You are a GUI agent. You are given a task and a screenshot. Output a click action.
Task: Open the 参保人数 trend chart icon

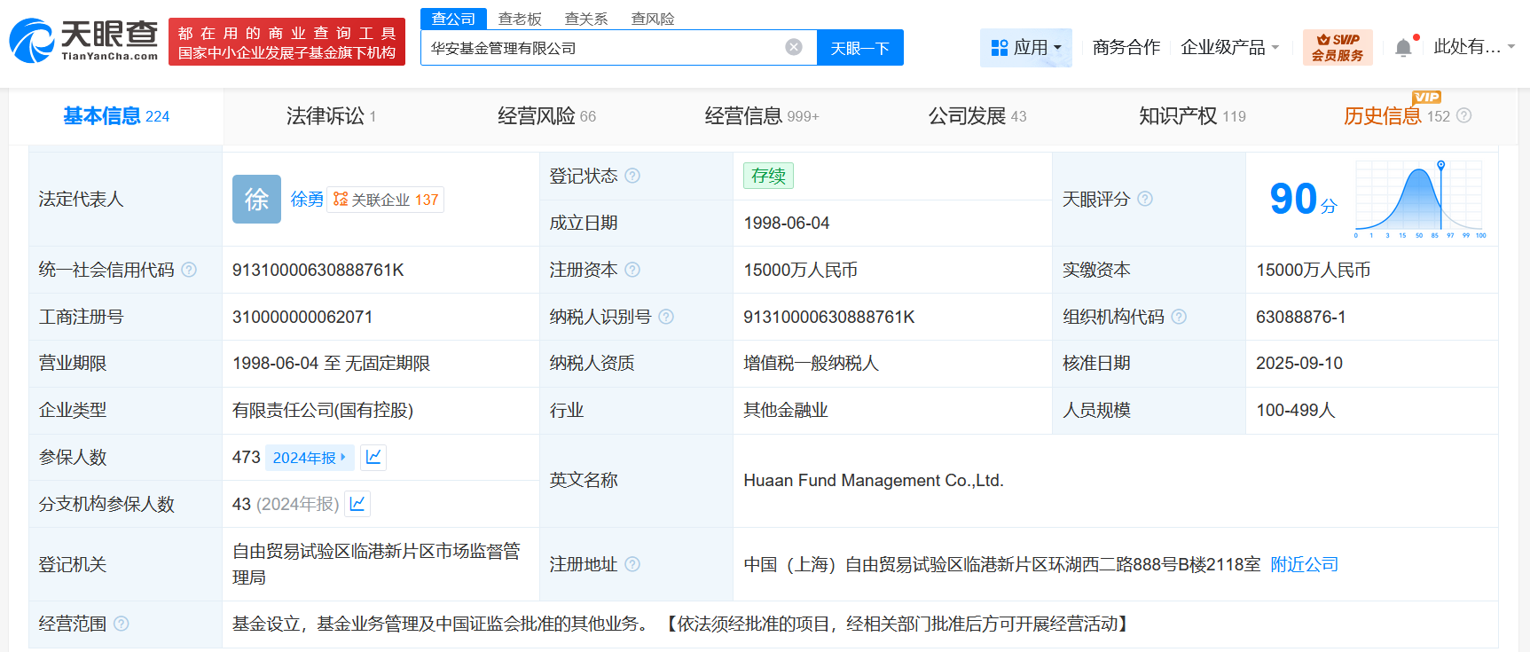coord(373,457)
